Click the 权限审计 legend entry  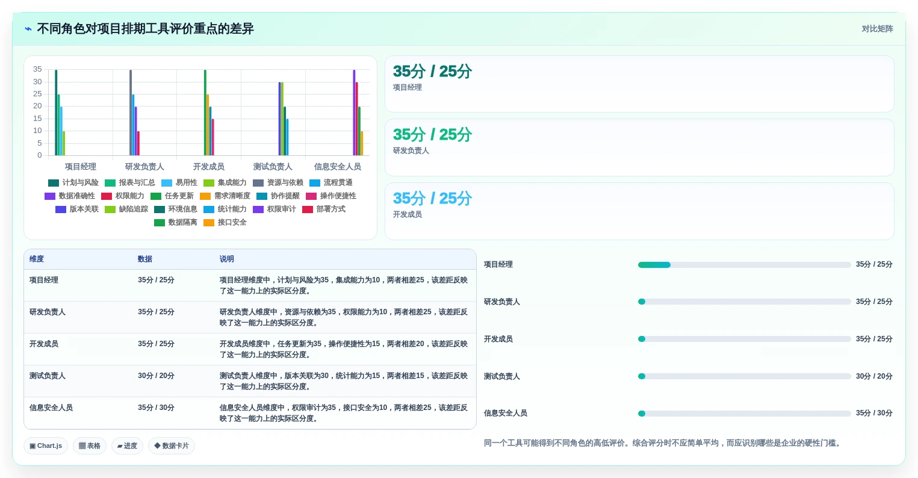[274, 210]
